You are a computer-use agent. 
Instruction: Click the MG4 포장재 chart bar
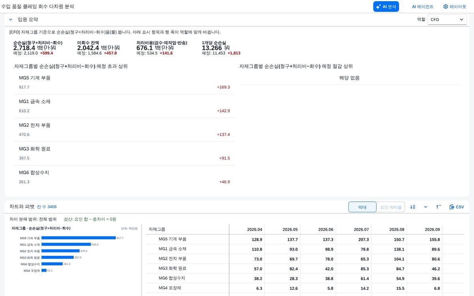44,271
